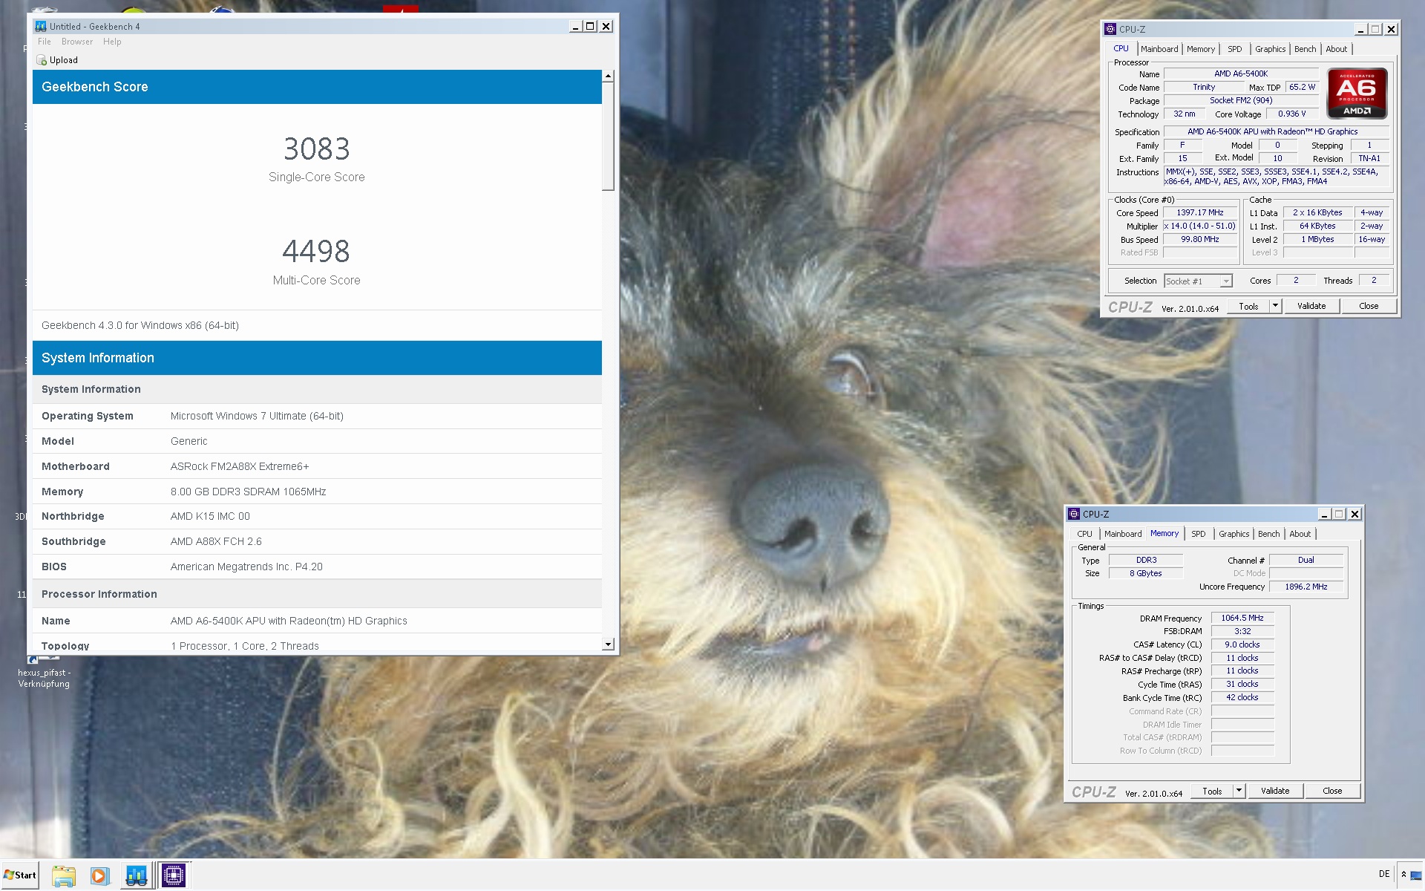Select the Microsoft Windows 7 Ultimate value
Screen dimensions: 1425x891
pos(257,416)
